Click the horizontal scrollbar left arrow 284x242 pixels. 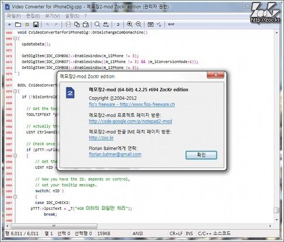tap(8, 226)
